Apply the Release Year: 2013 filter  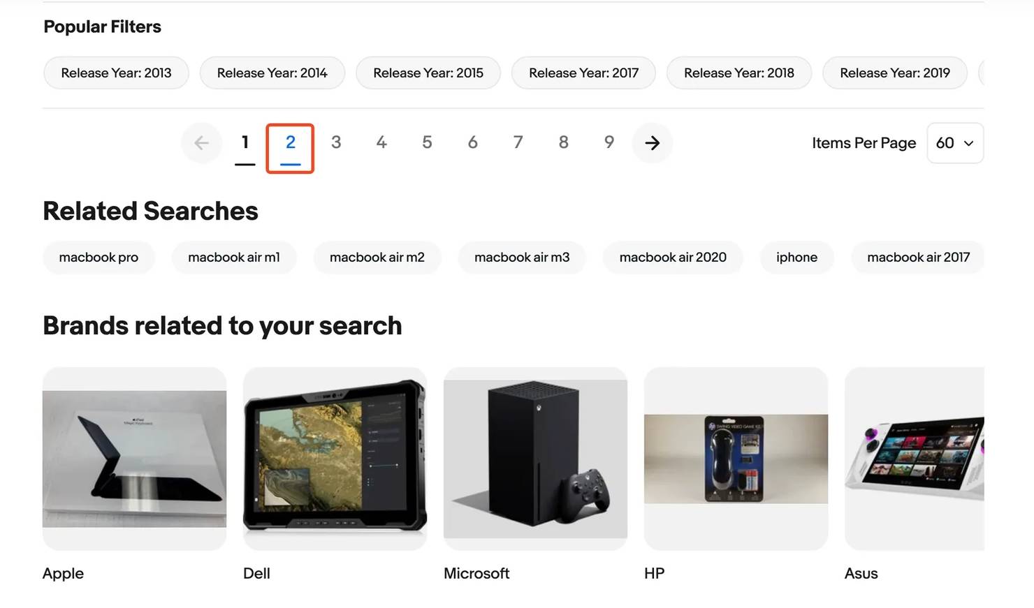[116, 73]
